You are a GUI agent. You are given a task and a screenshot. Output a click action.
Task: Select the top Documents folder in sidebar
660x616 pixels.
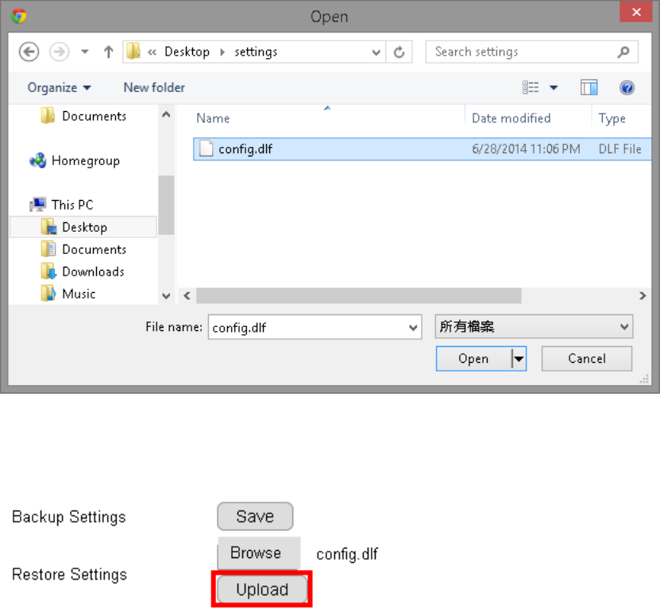tap(94, 116)
